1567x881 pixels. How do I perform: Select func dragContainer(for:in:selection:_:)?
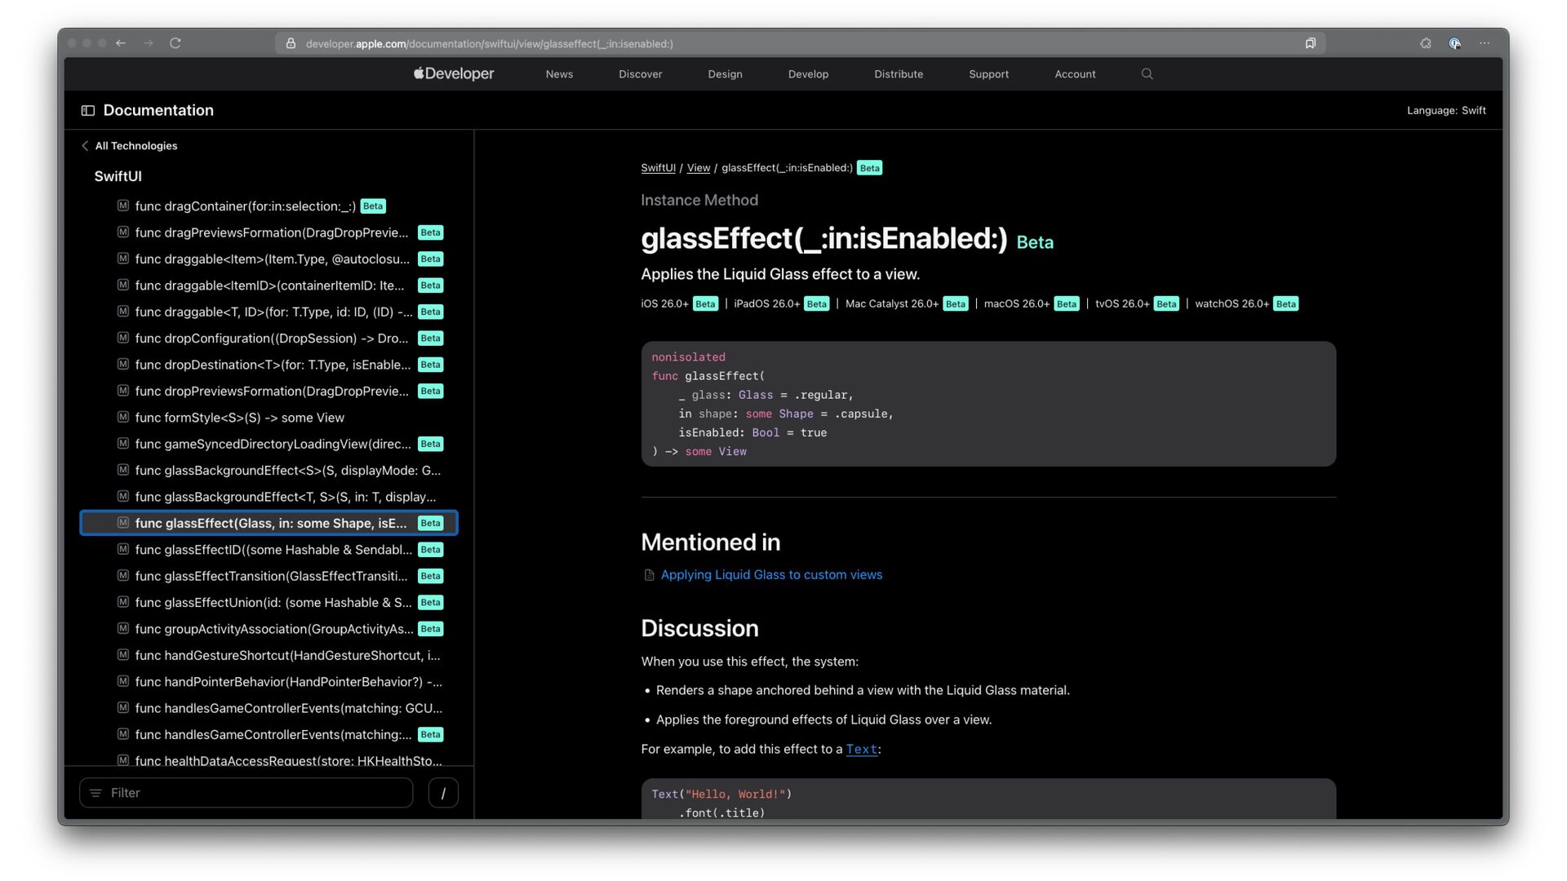point(269,206)
